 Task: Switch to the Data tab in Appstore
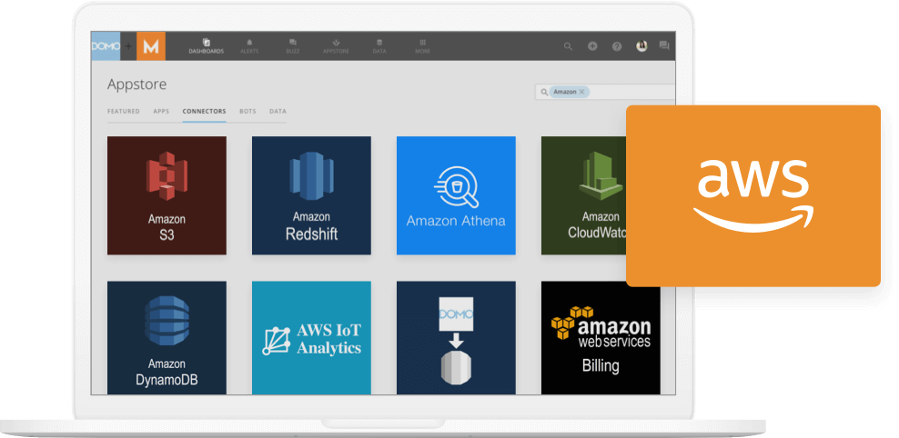(x=278, y=112)
